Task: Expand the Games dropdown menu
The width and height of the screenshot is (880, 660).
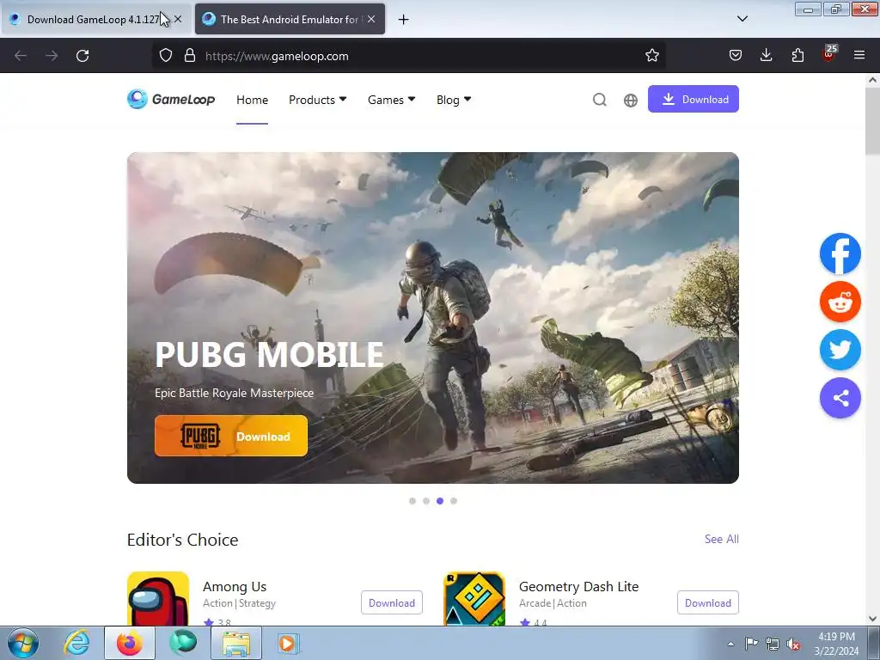Action: click(x=391, y=100)
